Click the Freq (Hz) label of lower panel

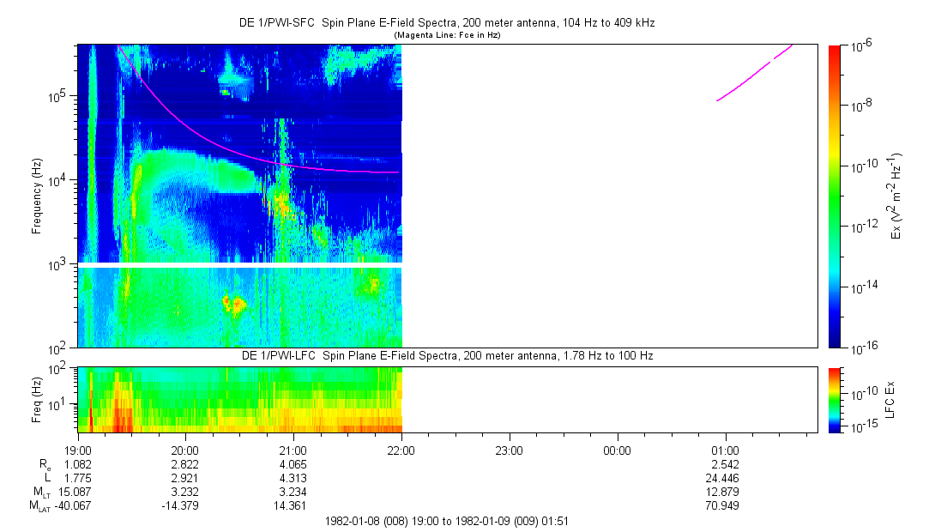point(36,399)
